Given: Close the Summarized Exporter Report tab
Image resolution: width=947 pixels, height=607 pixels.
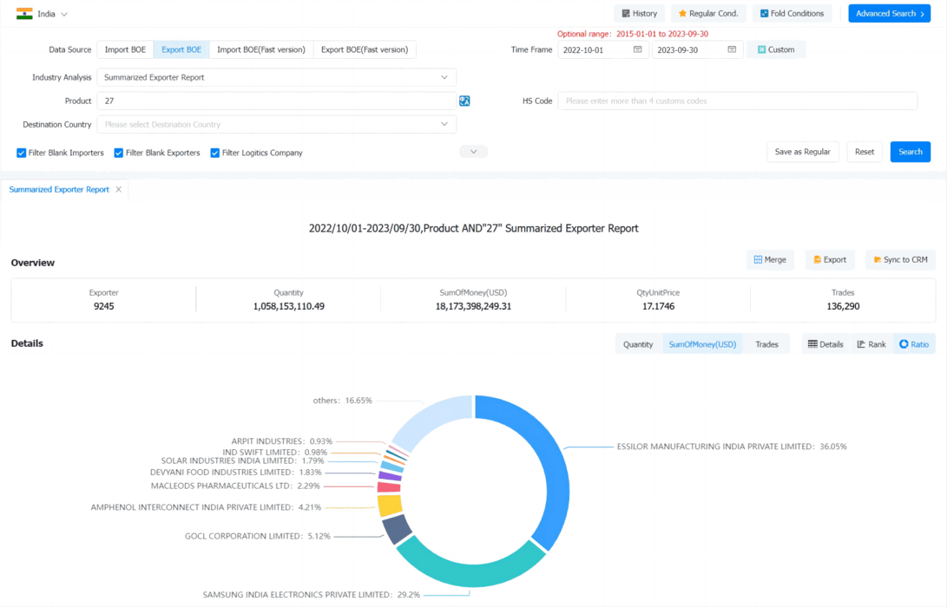Looking at the screenshot, I should coord(118,189).
